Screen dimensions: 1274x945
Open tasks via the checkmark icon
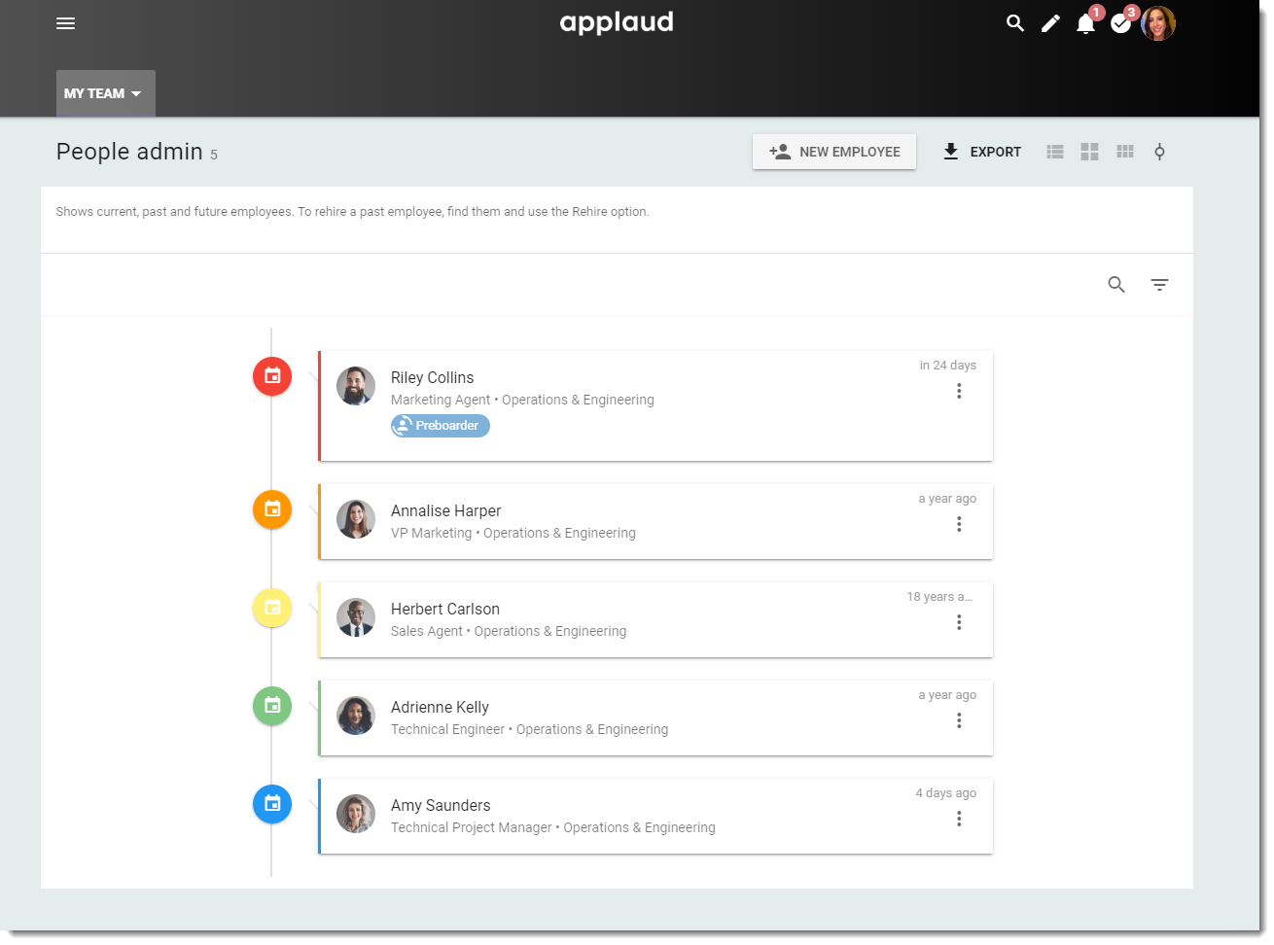point(1120,22)
